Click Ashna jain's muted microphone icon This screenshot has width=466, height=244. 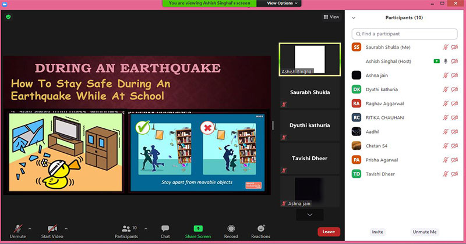click(446, 75)
